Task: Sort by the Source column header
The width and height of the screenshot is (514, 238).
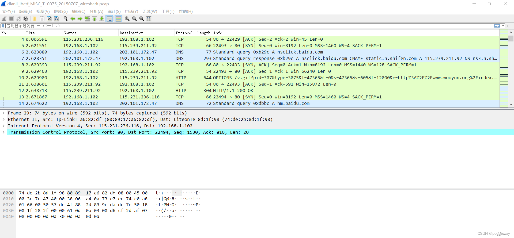Action: click(90, 33)
